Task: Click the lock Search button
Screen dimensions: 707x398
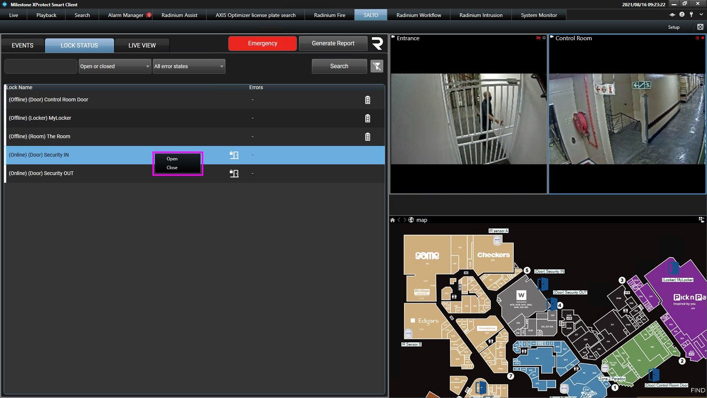Action: 339,66
